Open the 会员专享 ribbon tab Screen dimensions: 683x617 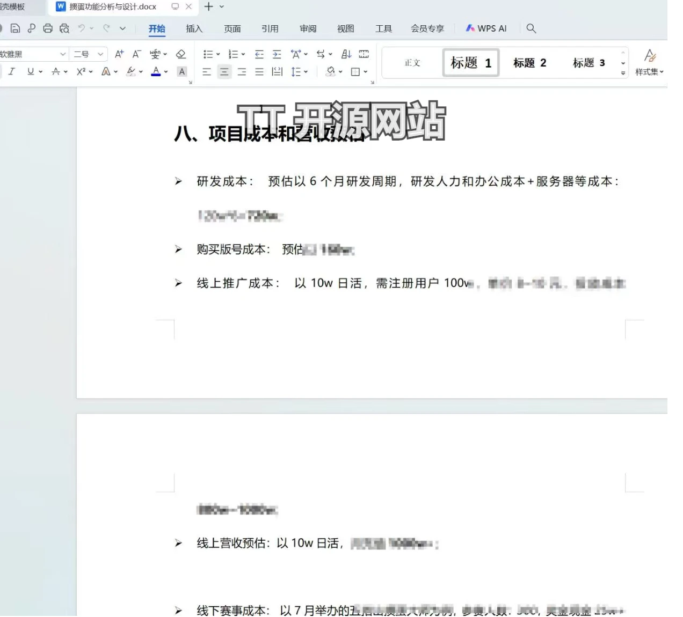click(427, 28)
